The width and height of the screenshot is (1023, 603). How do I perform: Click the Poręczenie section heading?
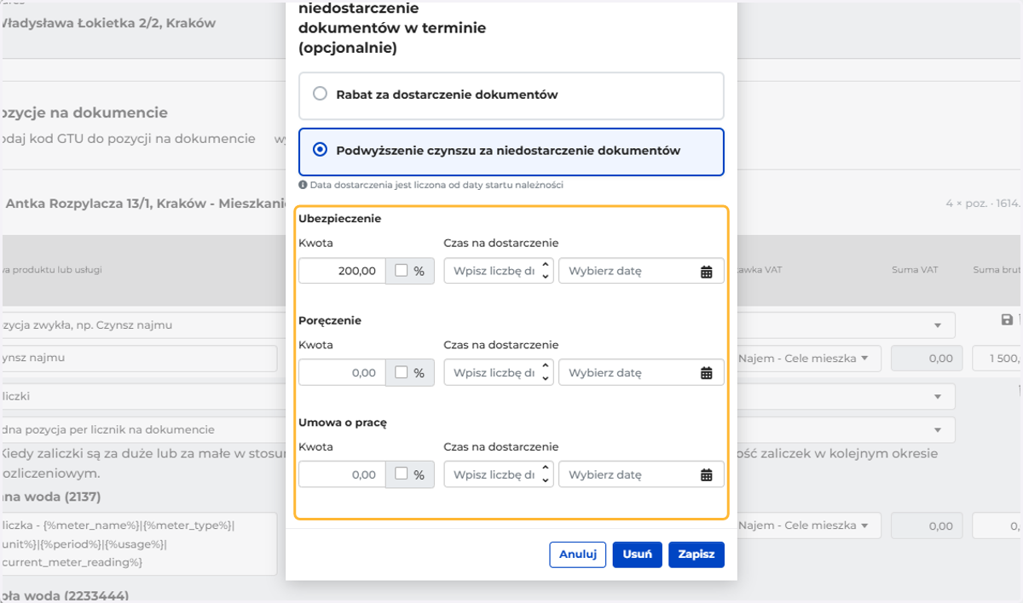330,320
